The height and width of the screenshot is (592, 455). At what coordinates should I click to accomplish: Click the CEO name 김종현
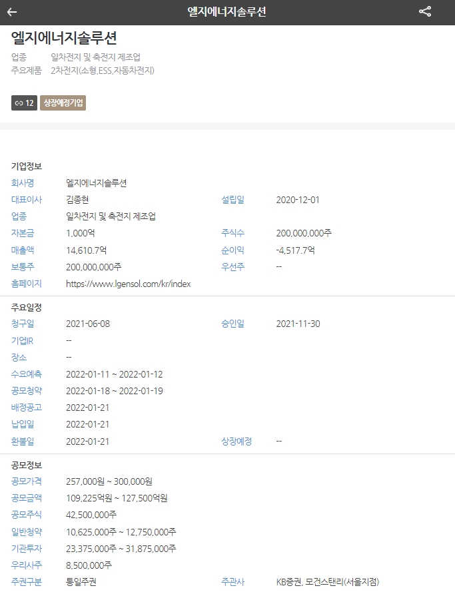(x=77, y=200)
